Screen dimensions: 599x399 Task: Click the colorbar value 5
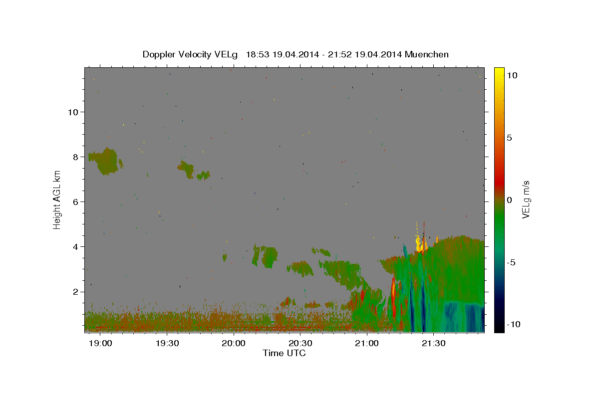click(509, 138)
